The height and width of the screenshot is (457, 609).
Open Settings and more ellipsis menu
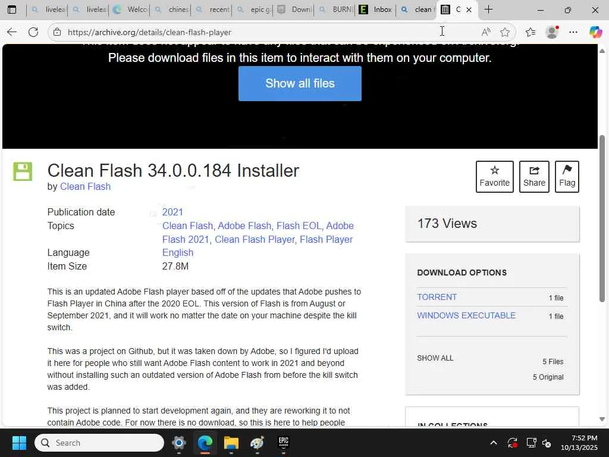click(573, 32)
